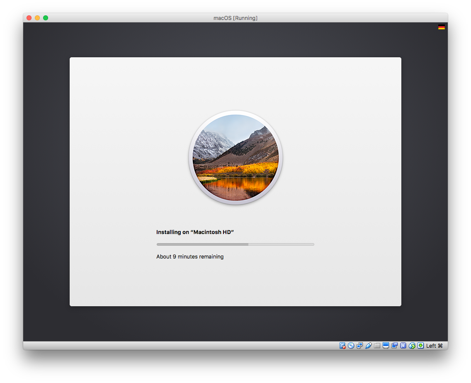Click the Left ⌘ host key indicator
Viewport: 471px width, 383px height.
click(435, 346)
